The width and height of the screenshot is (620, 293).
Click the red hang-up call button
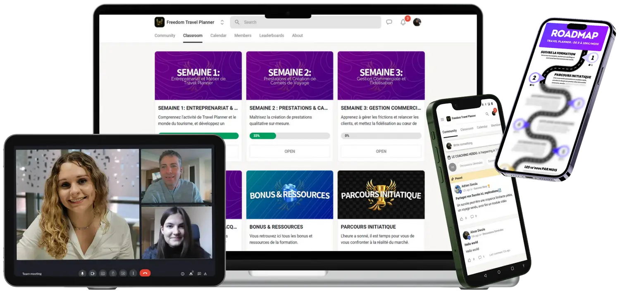(145, 273)
